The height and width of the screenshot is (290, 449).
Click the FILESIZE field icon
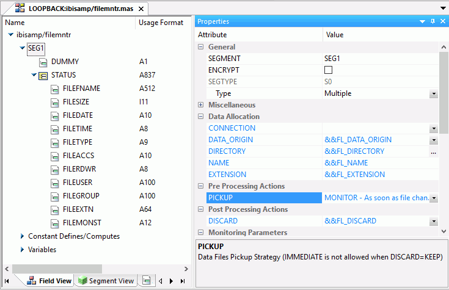(55, 103)
